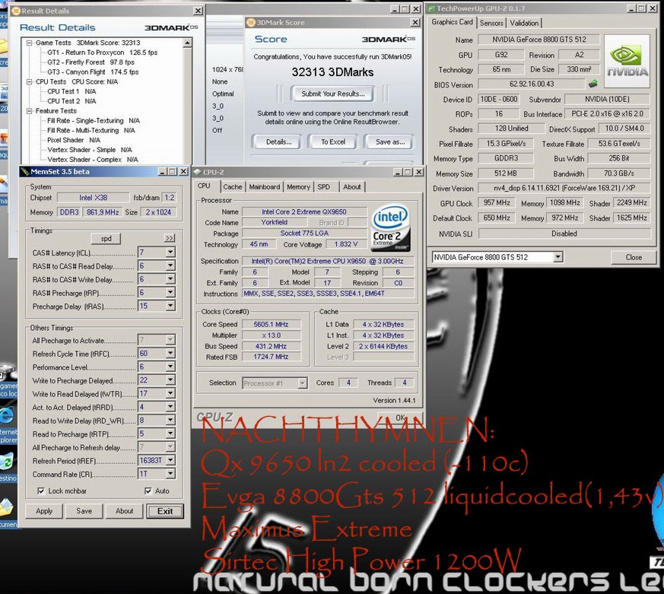Switch to the Memory tab in CPU-Z
664x594 pixels.
[x=299, y=186]
